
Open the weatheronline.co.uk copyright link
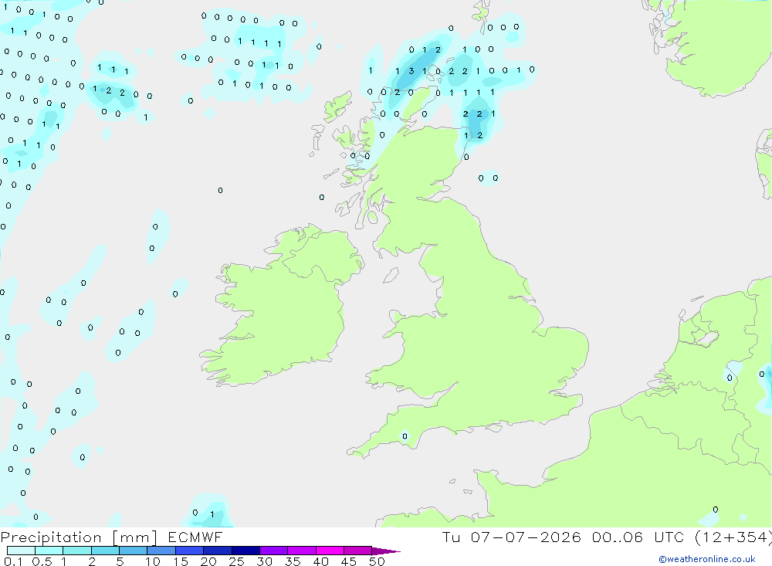(707, 559)
